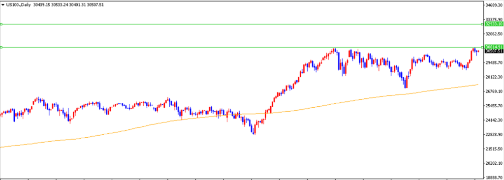Click the 24142.30 price axis label
This screenshot has width=504, height=180.
494,120
